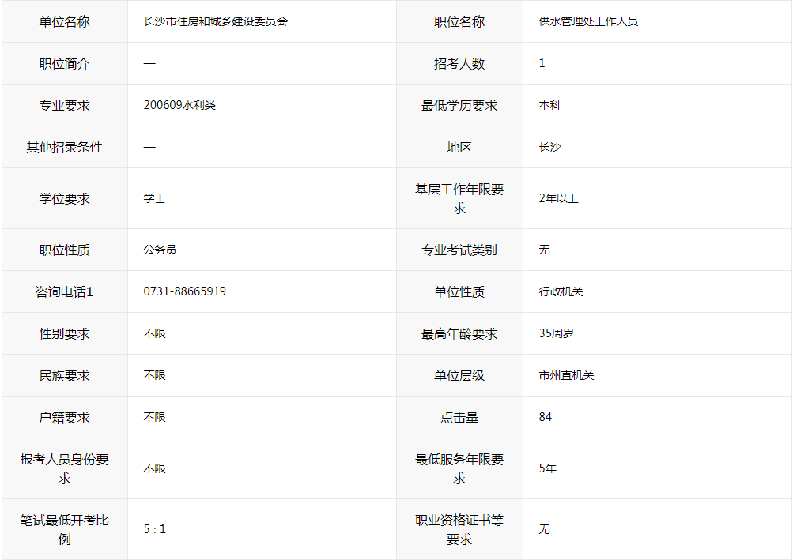Click the 学位要求 label
Viewport: 793px width, 560px height.
point(65,198)
